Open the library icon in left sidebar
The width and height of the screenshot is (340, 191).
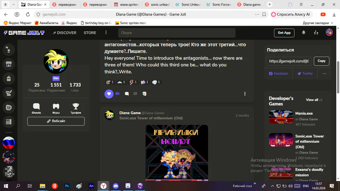(x=9, y=122)
